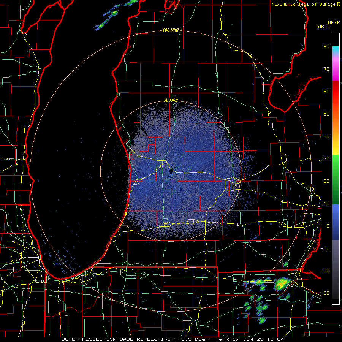Screen dimensions: 342x342
Task: Click the -20 value on dBZ scale
Action: [x=325, y=271]
